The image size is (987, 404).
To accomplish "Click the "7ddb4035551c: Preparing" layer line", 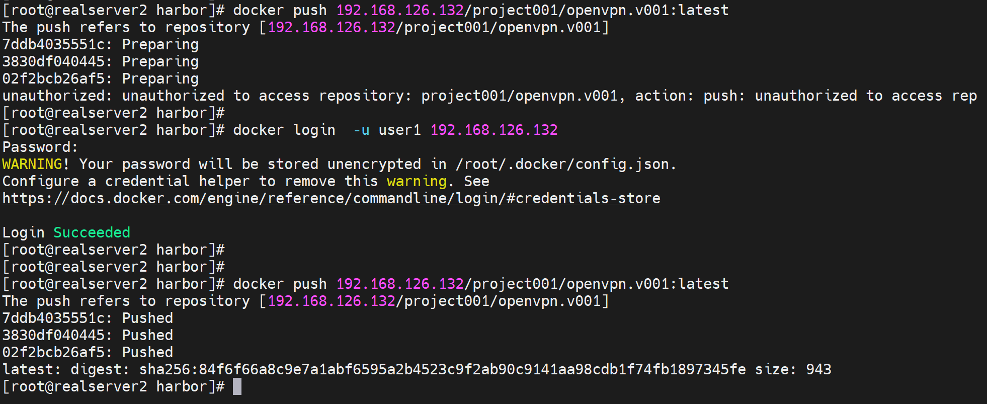I will click(100, 44).
